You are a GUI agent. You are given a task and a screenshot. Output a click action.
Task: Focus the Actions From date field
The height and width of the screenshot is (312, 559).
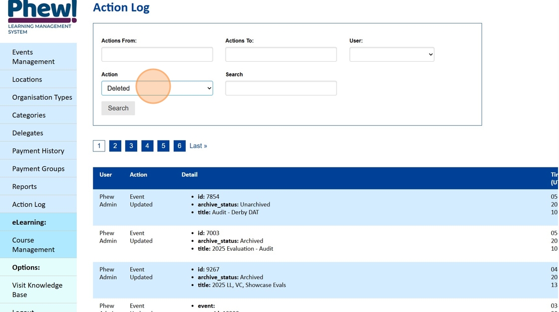pyautogui.click(x=157, y=54)
